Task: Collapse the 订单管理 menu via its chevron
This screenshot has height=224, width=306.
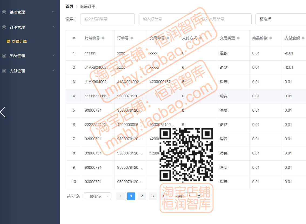Action: click(x=53, y=27)
